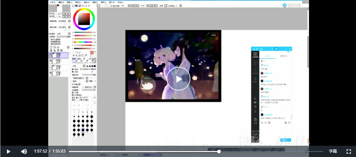Select the rotate canvas tool
The width and height of the screenshot is (356, 157).
[80, 56]
